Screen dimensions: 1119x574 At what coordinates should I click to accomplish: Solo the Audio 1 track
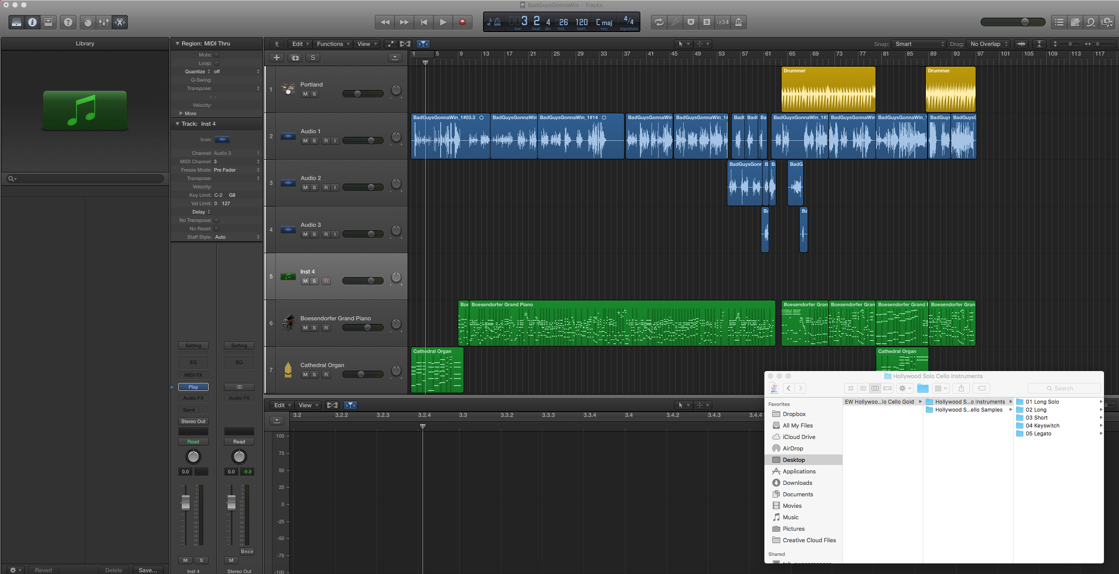(x=314, y=141)
